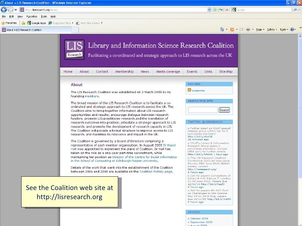Open the search provider dropdown arrow

coord(299,10)
